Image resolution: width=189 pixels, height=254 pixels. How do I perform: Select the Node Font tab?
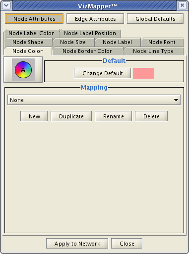click(x=162, y=42)
